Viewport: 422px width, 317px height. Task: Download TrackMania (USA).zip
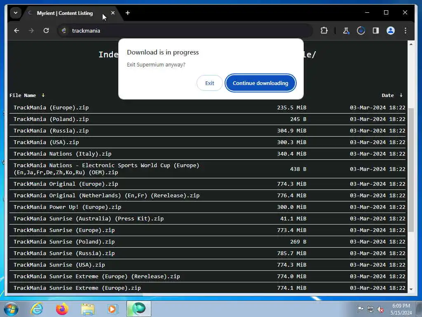[x=46, y=142]
